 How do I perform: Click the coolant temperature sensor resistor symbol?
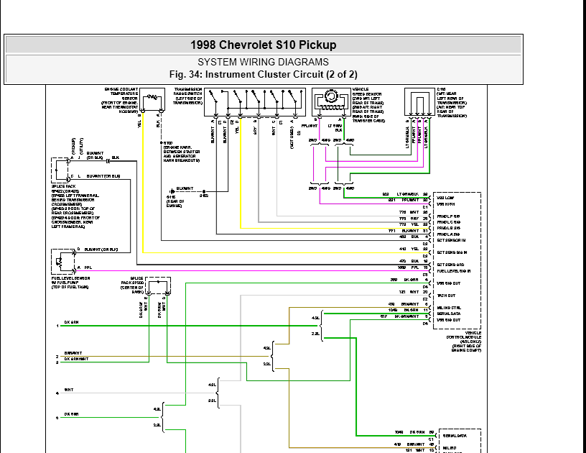point(152,97)
